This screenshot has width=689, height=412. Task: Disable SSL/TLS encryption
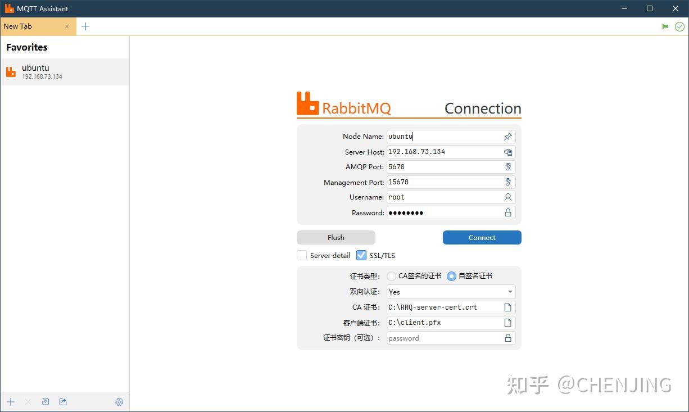361,255
